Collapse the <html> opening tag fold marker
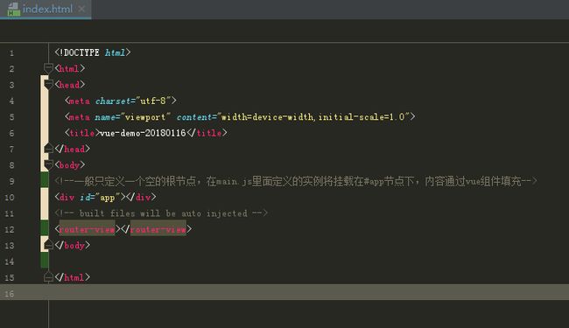Viewport: 569px width, 328px height. [x=48, y=67]
